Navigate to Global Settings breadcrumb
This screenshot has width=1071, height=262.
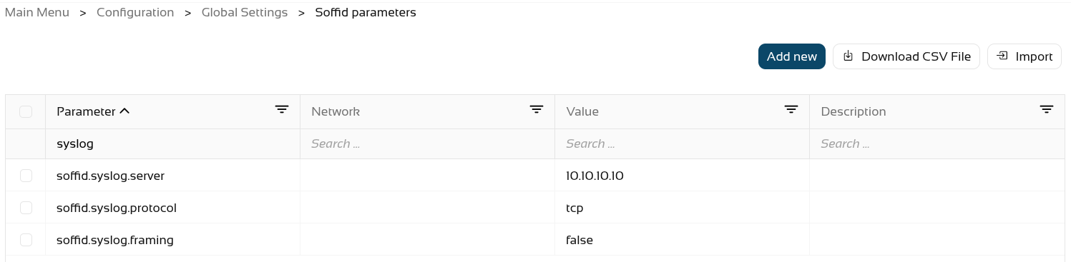coord(245,13)
